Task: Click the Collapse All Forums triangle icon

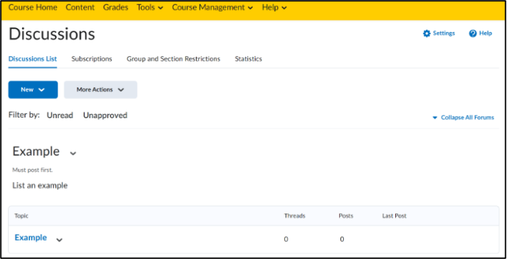Action: click(435, 118)
